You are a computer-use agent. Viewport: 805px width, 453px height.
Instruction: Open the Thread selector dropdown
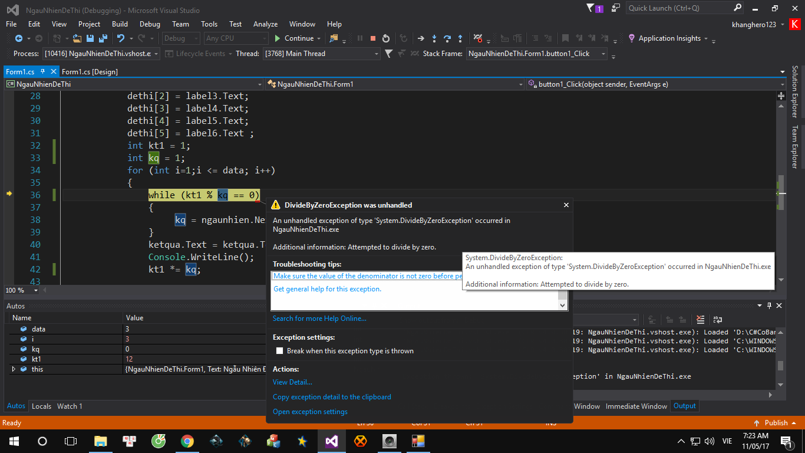click(377, 54)
